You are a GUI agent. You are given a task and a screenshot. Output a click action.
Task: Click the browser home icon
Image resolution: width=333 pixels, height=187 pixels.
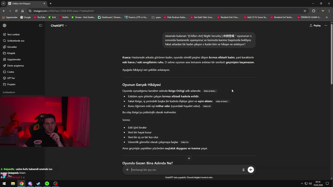pyautogui.click(x=22, y=11)
